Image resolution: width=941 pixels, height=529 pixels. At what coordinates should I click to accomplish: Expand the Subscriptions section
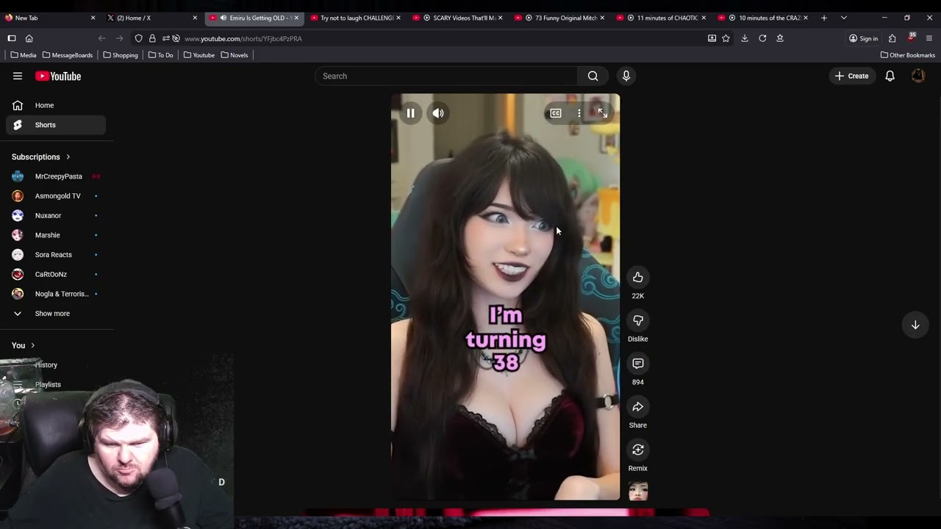(x=41, y=156)
